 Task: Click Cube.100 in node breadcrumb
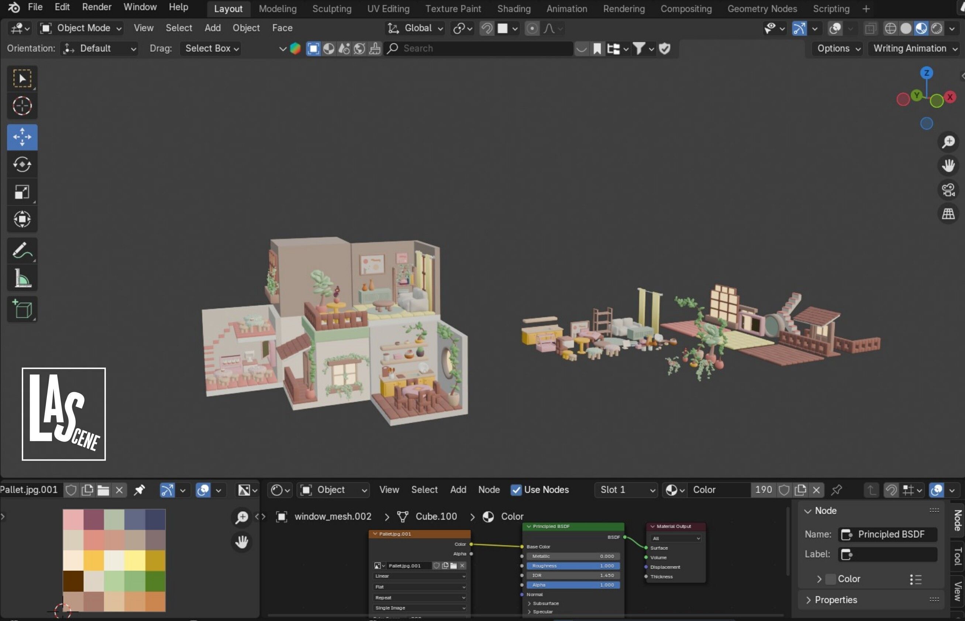[436, 517]
